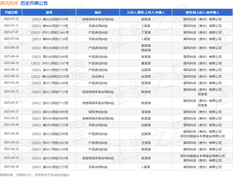Click the 开庭日期 column header
This screenshot has width=233, height=177.
pyautogui.click(x=11, y=12)
